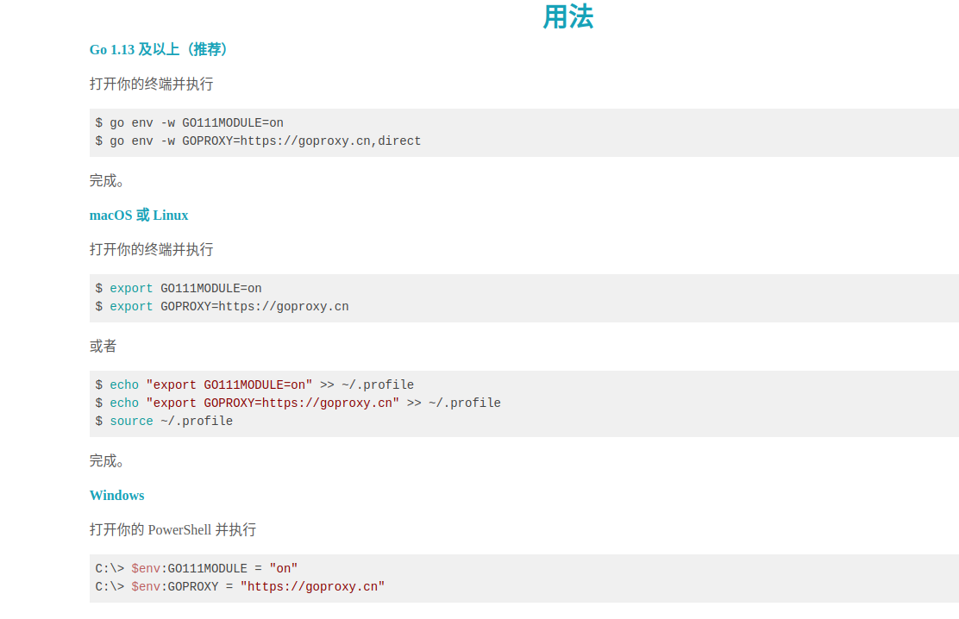The height and width of the screenshot is (619, 959).
Task: Click "打开你的终端并执行" under the Go 1.13 heading
Action: 151,84
